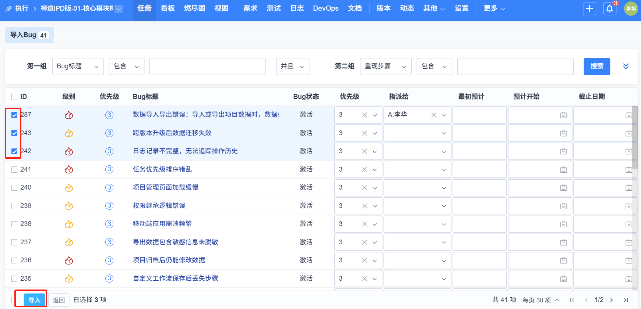The height and width of the screenshot is (309, 641).
Task: Click the 李华 user avatar
Action: point(631,8)
